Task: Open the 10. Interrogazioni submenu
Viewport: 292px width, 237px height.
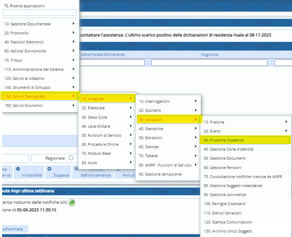Action: 168,101
